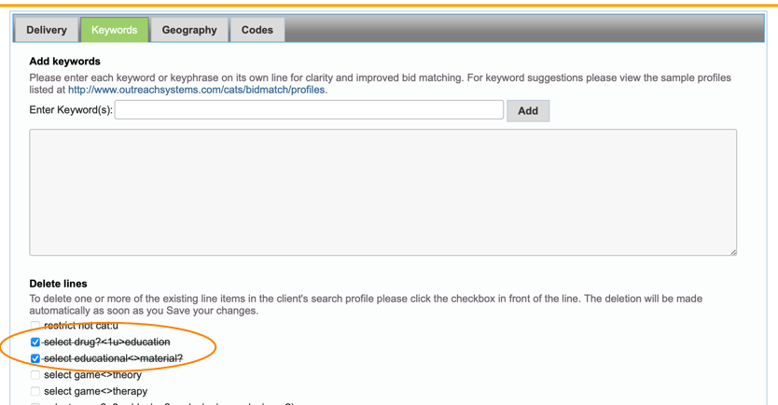
Task: Click the text area resize handle
Action: (x=732, y=251)
